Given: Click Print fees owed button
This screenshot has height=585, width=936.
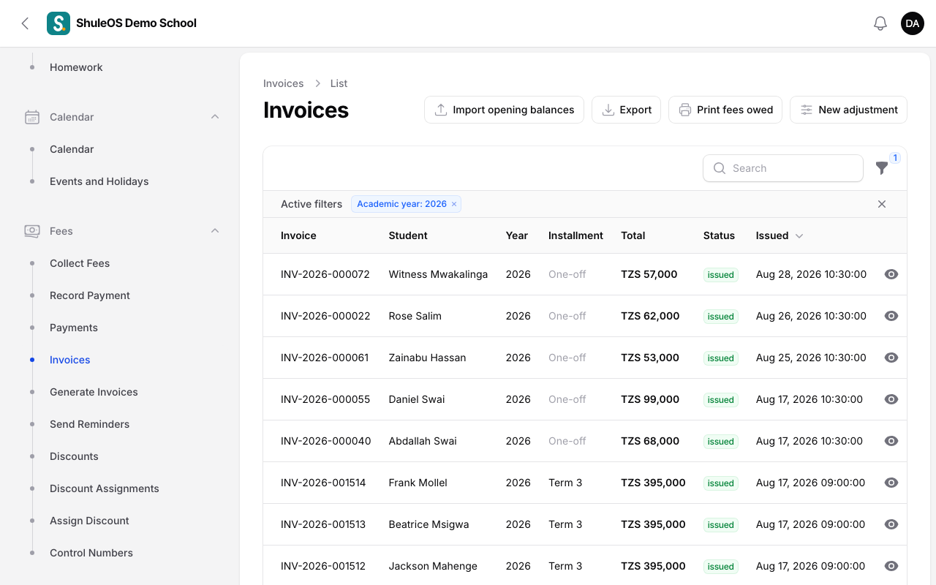Looking at the screenshot, I should pyautogui.click(x=725, y=110).
